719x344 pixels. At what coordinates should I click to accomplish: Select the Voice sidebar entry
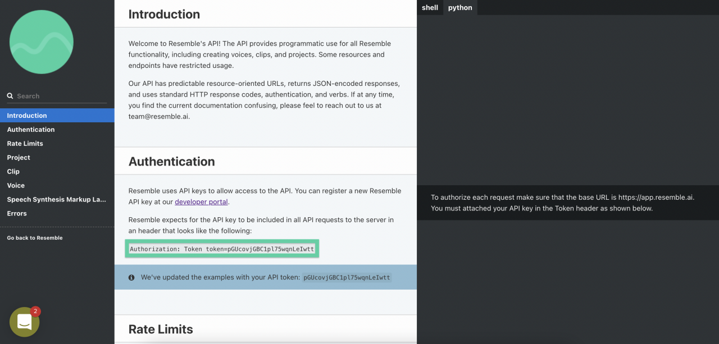point(16,185)
